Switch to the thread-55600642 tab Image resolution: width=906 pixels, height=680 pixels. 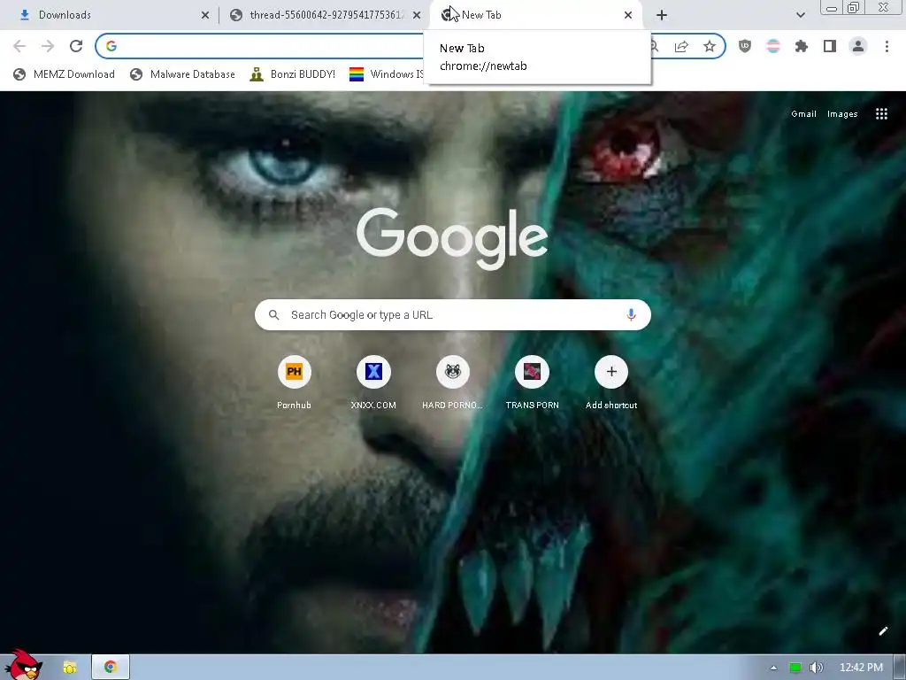324,15
